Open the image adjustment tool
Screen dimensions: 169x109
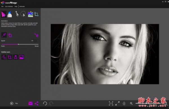click(30, 14)
